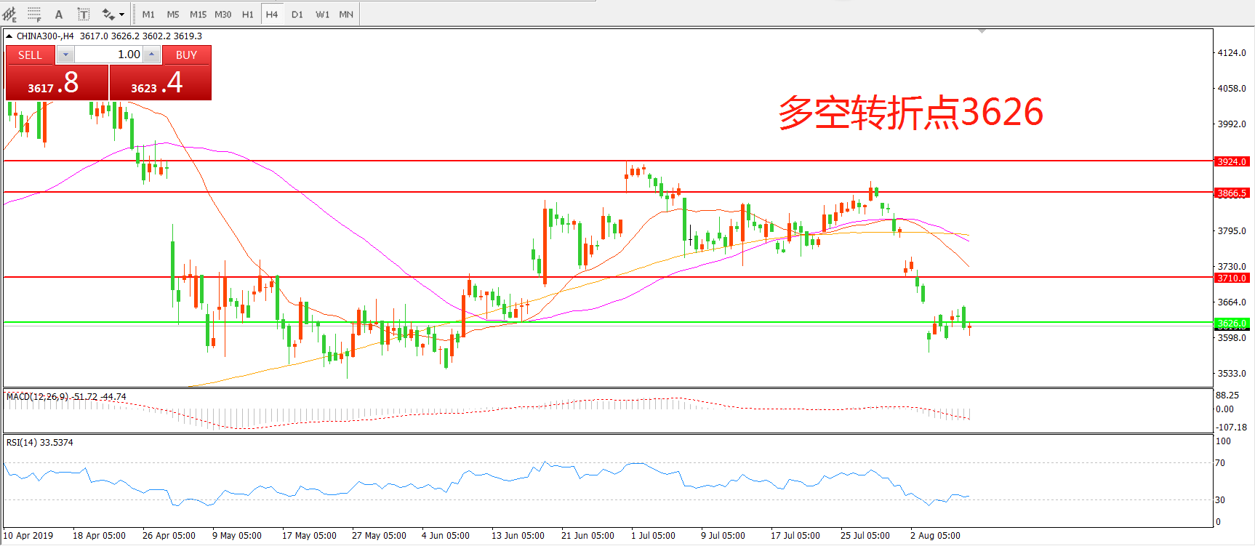Switch to D1 timeframe
Viewport: 1255px width, 546px height.
coord(297,14)
